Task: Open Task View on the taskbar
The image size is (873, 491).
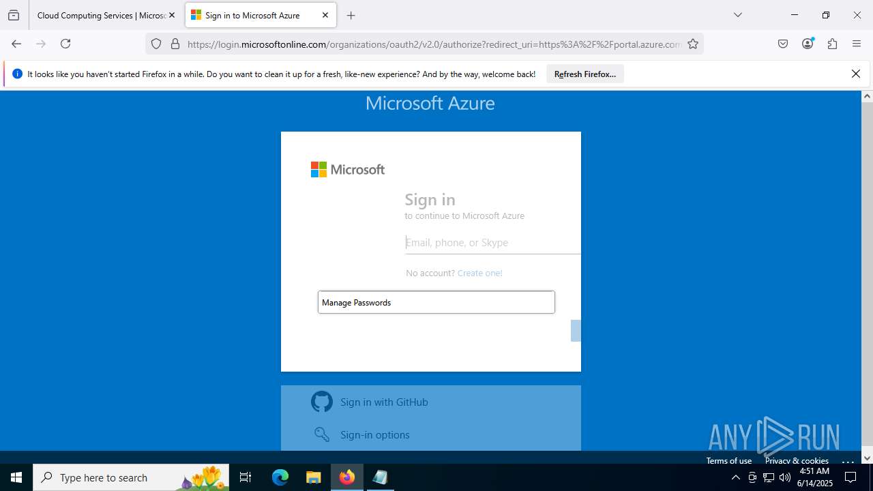Action: pos(246,477)
